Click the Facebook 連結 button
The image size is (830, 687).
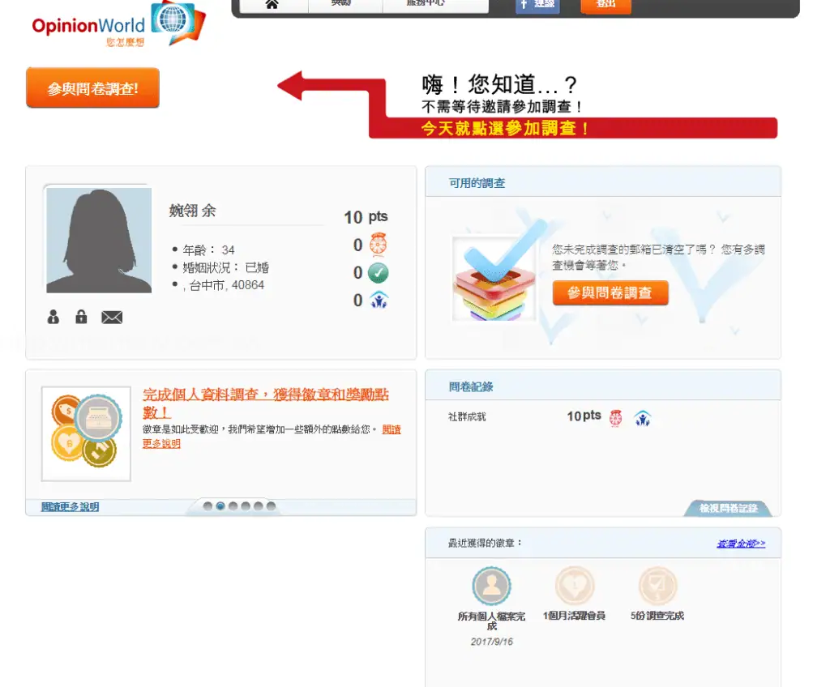(537, 7)
